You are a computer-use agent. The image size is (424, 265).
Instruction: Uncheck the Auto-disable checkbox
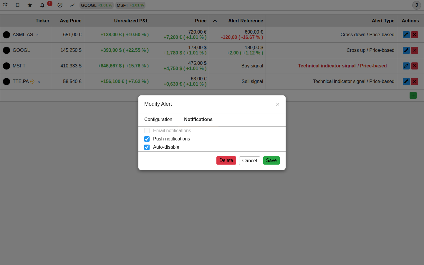[x=147, y=147]
